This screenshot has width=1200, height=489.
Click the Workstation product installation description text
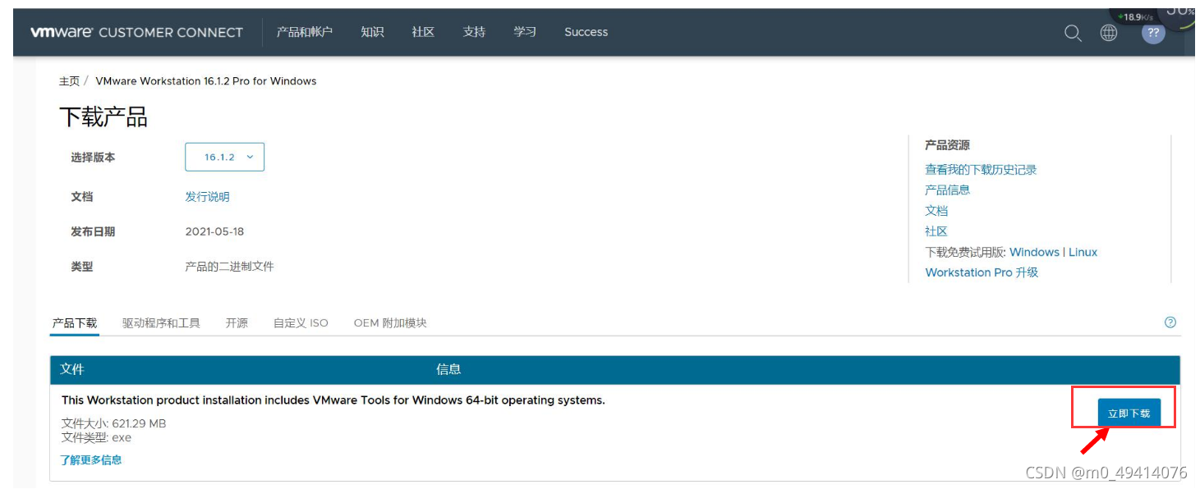point(333,400)
